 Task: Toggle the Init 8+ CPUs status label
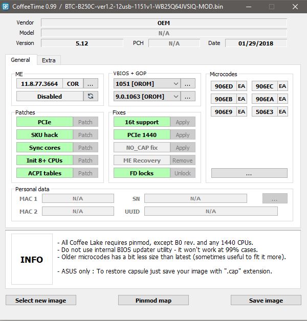click(x=45, y=161)
